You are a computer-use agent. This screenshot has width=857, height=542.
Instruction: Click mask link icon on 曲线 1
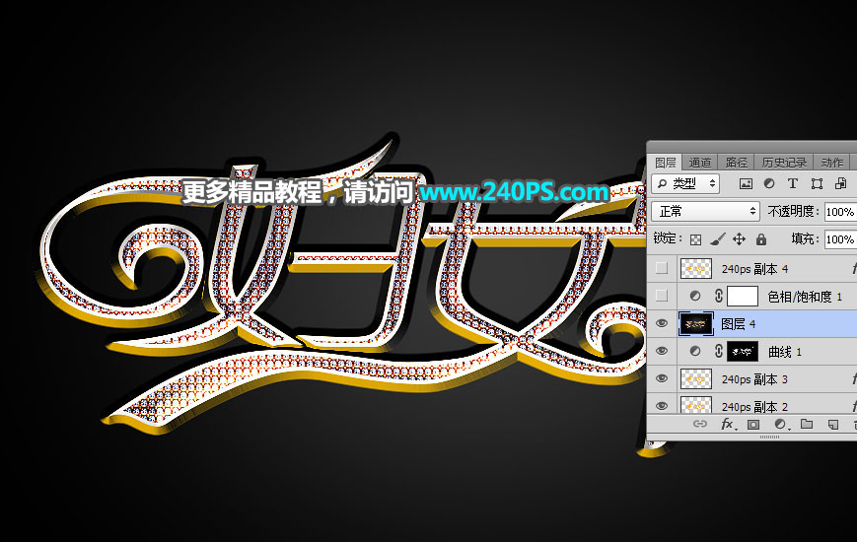pos(719,352)
